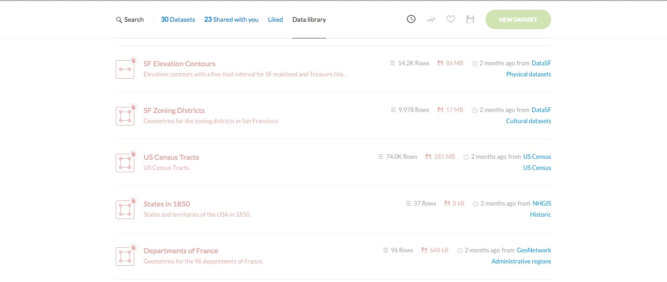Image resolution: width=667 pixels, height=282 pixels.
Task: Click clock icon in Departments of France row
Action: tap(459, 251)
